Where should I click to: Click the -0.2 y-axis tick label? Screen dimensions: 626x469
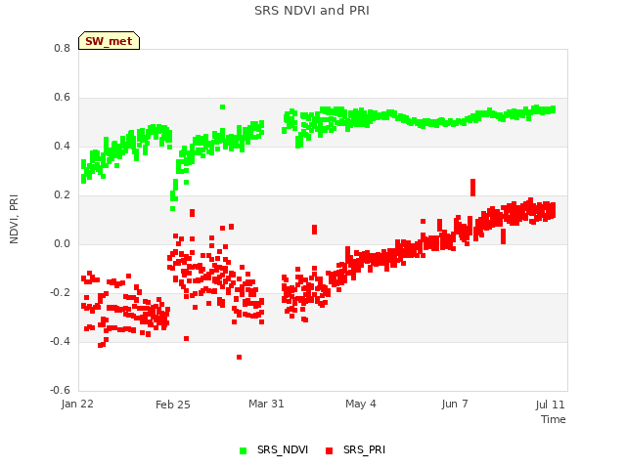(60, 293)
